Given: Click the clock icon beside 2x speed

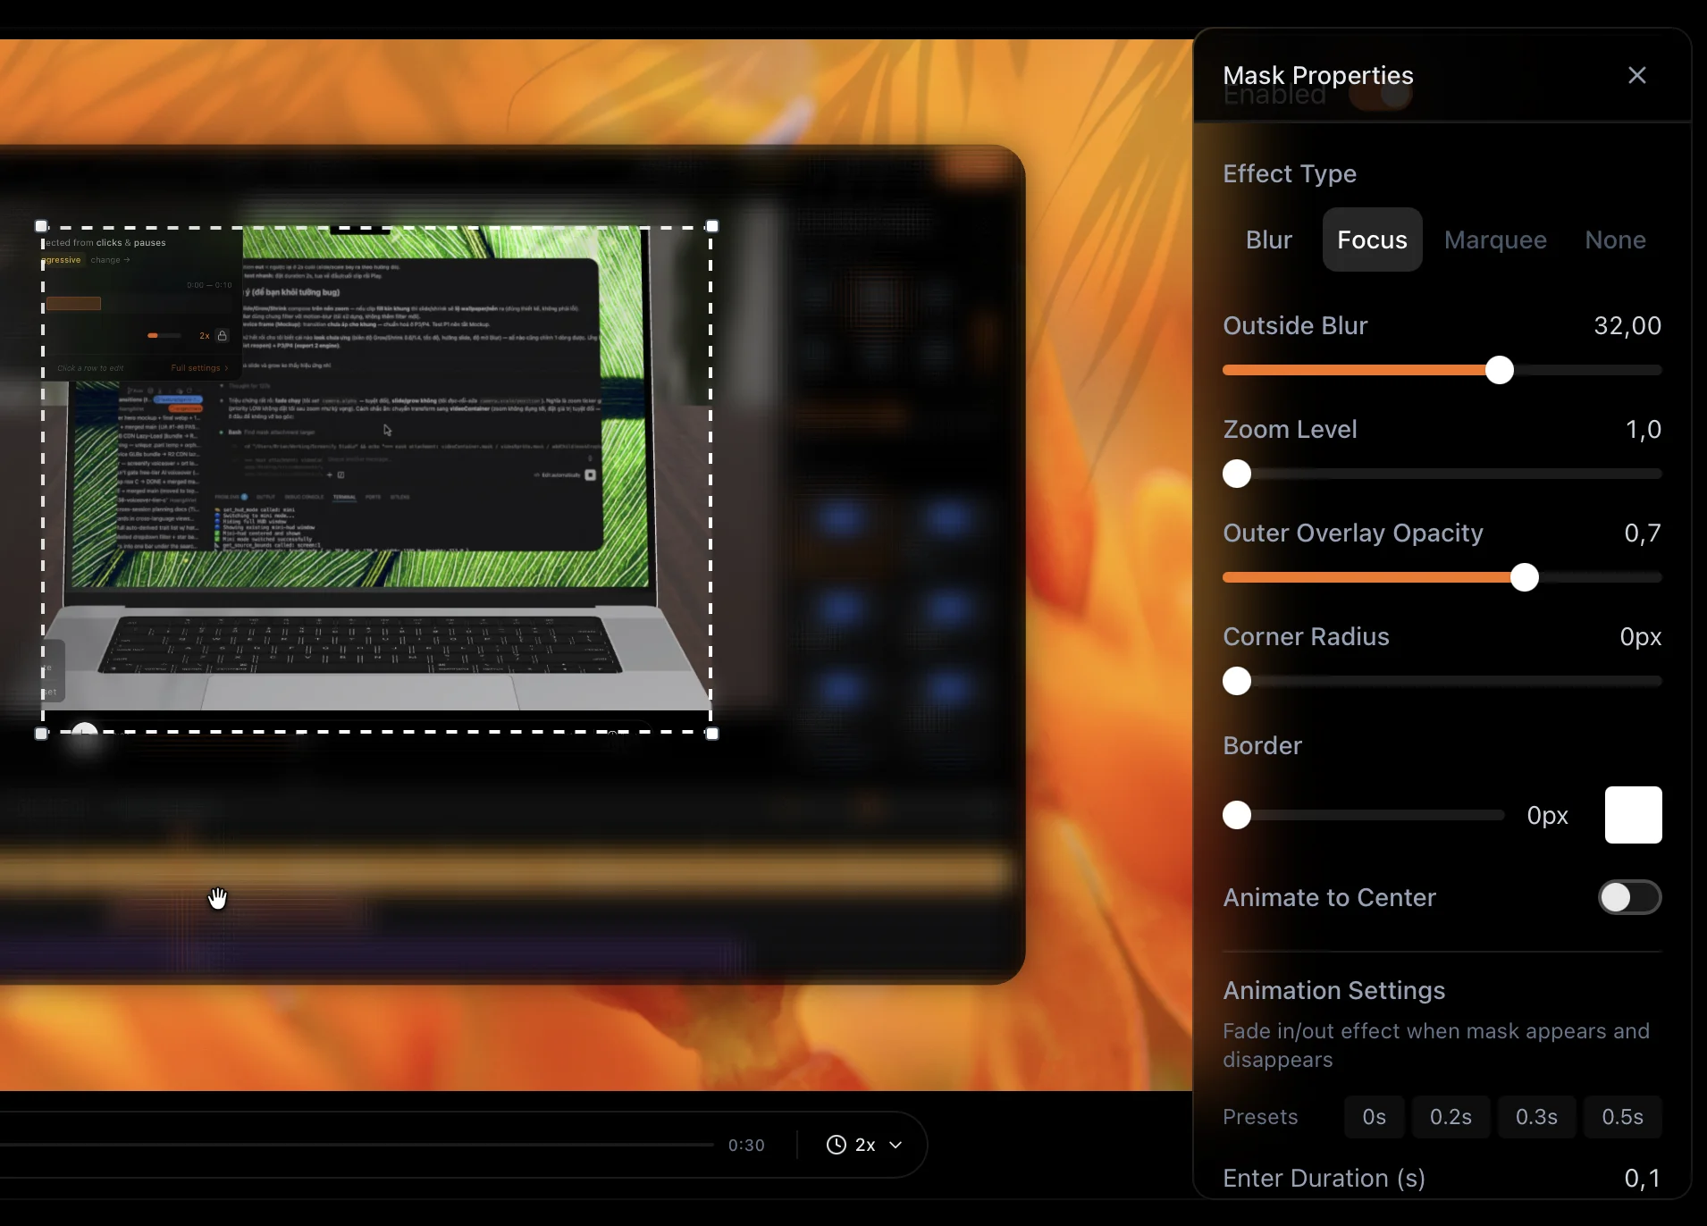Looking at the screenshot, I should tap(836, 1145).
